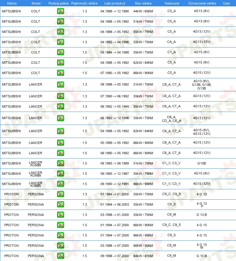This screenshot has width=236, height=261.
Task: Click fuel icon in Lancer 07.1990 -> 06.1992 row
Action: (x=60, y=96)
